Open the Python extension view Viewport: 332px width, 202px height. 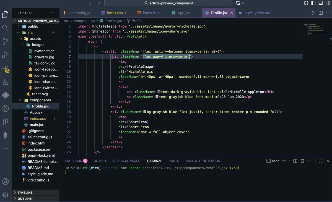(x=5, y=95)
